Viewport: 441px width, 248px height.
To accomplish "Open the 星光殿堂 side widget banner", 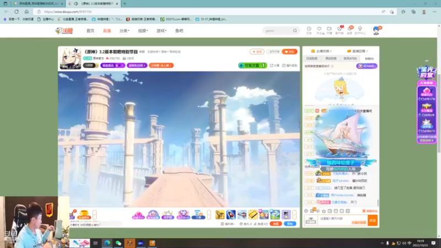I will [x=426, y=73].
